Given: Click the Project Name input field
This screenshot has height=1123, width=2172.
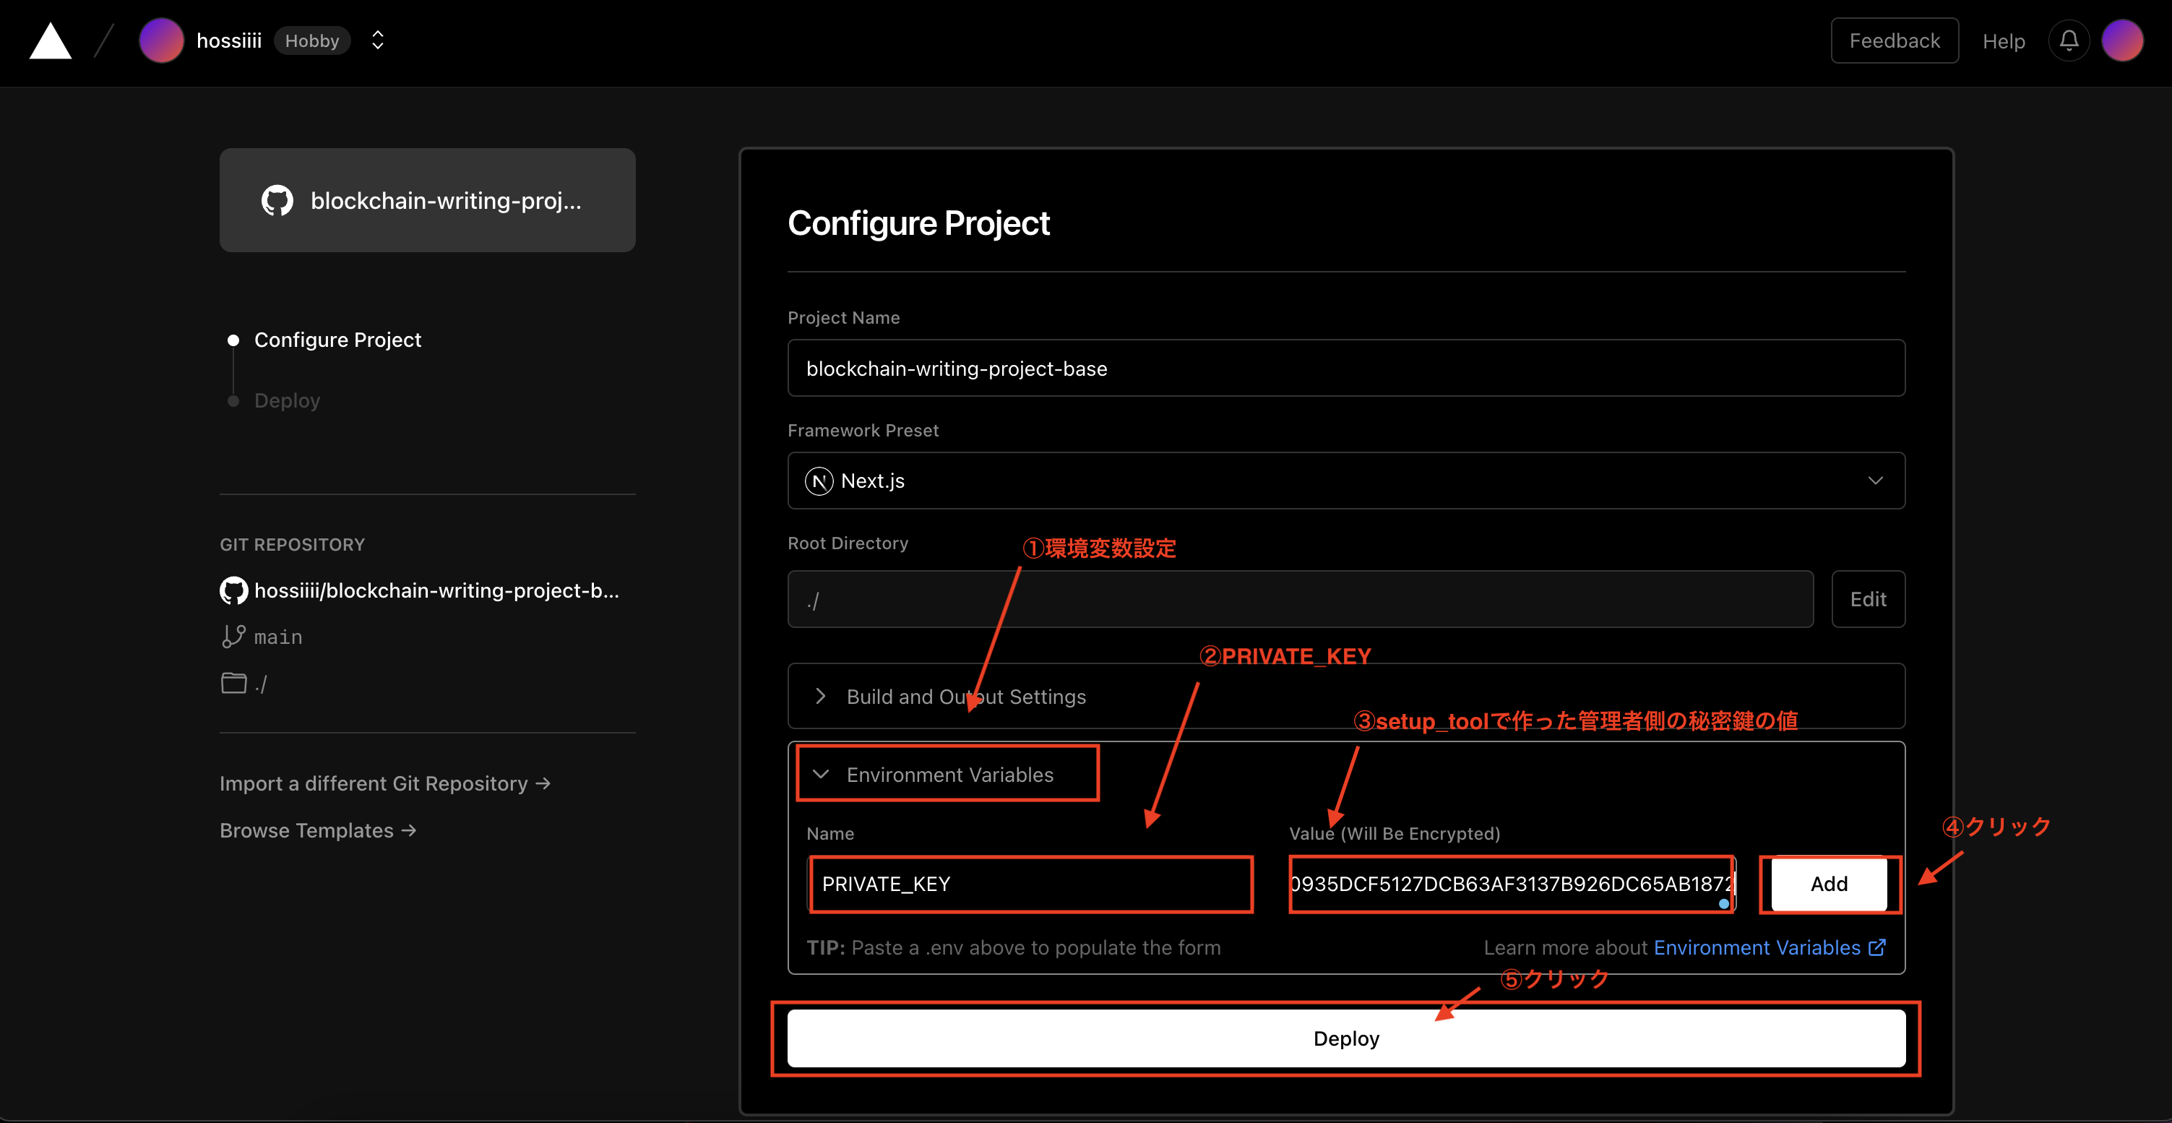Looking at the screenshot, I should pos(1345,369).
